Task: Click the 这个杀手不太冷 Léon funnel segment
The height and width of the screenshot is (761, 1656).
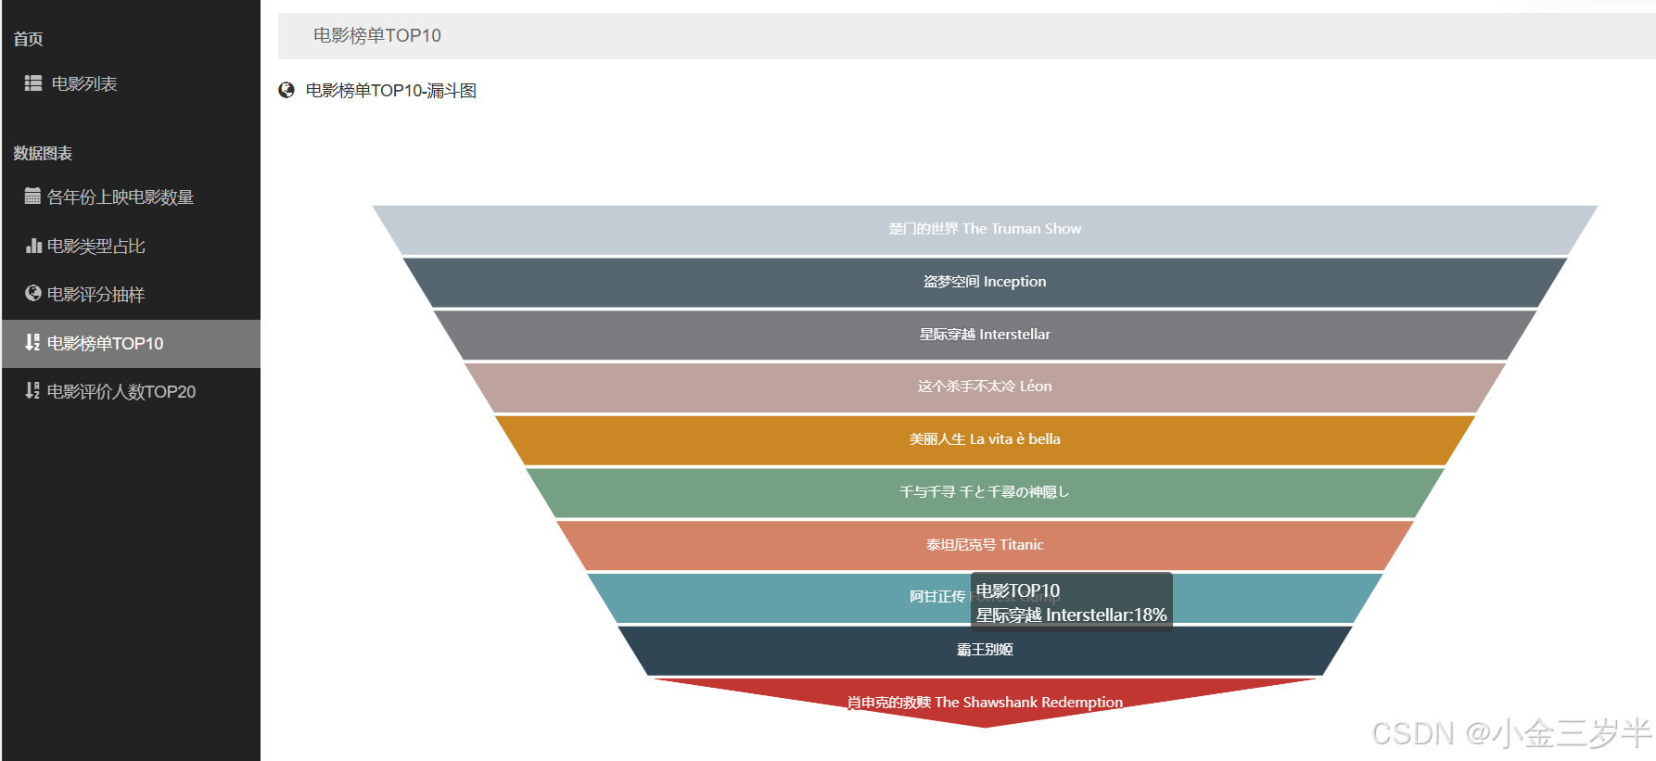Action: [x=985, y=387]
